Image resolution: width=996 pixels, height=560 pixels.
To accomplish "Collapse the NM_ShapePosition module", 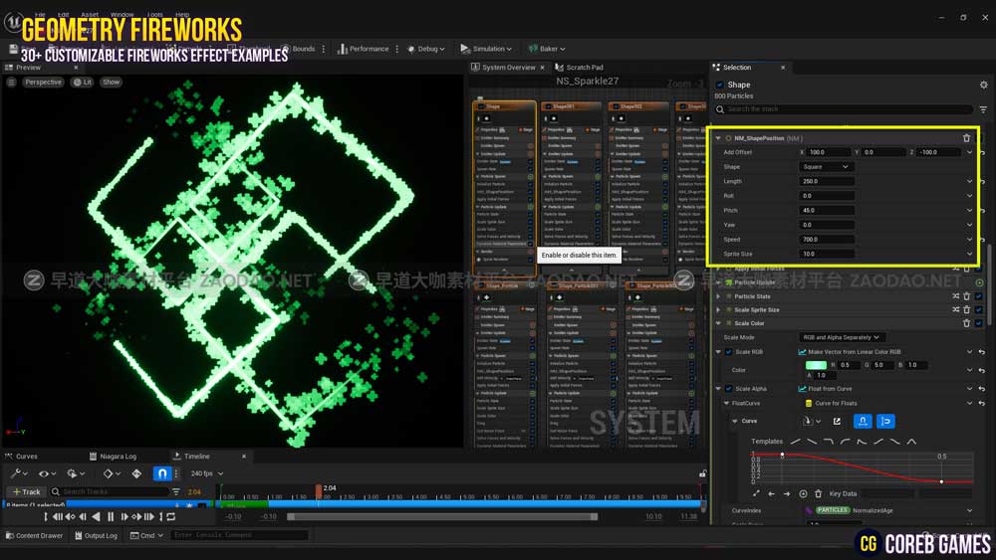I will 718,137.
